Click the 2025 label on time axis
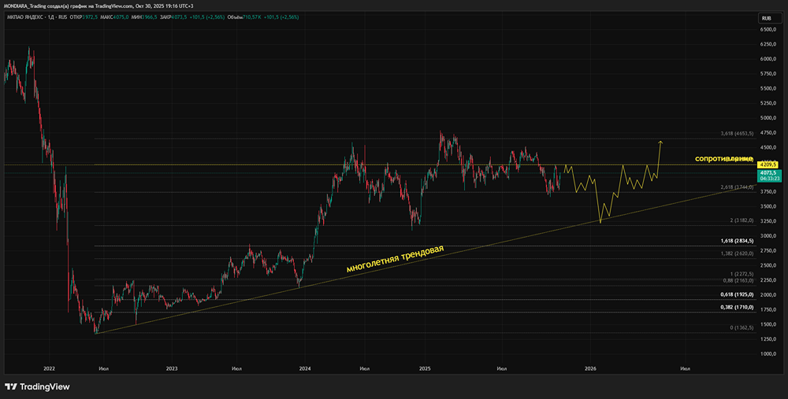The height and width of the screenshot is (399, 788). tap(425, 368)
